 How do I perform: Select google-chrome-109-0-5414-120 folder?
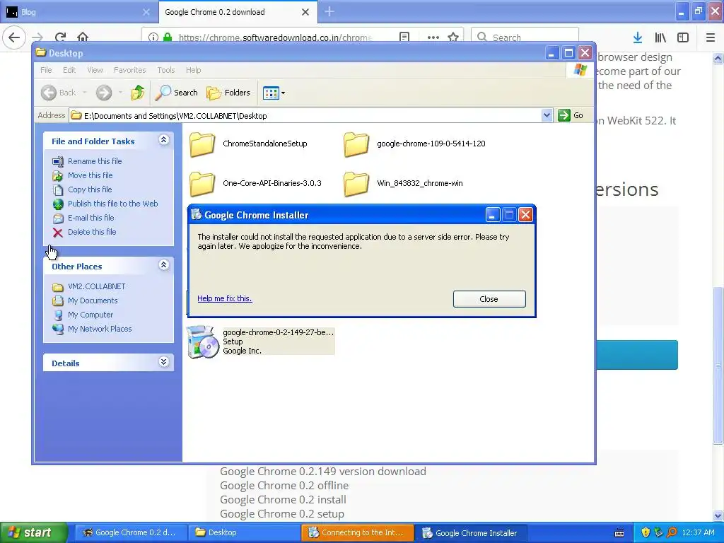[x=414, y=144]
